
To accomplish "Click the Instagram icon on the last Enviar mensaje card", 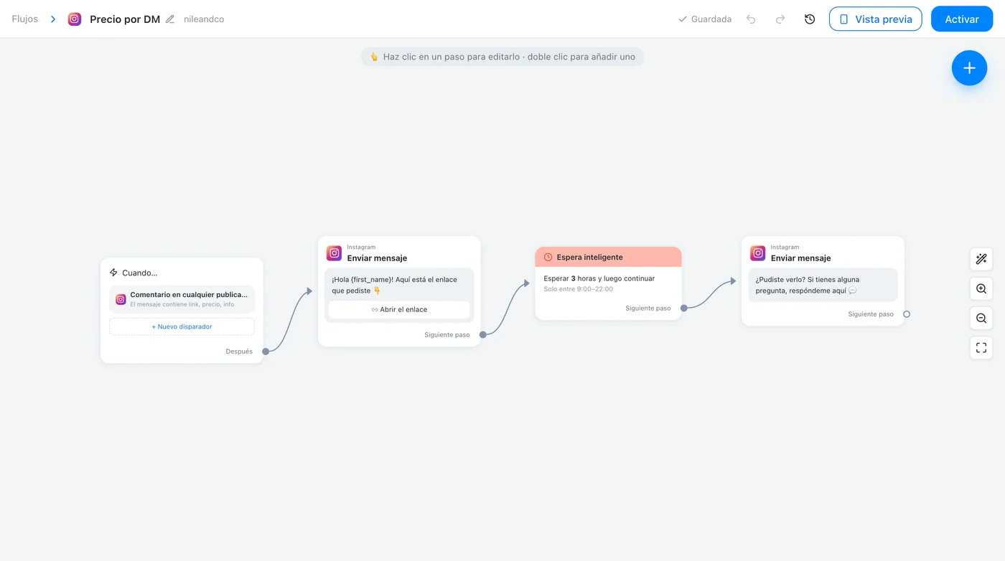I will pos(758,253).
